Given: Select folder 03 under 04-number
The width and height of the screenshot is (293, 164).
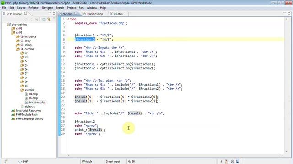Looking at the screenshot, I should 26,57.
